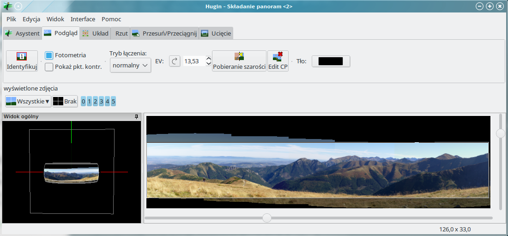Toggle image 1 visibility

click(x=89, y=102)
